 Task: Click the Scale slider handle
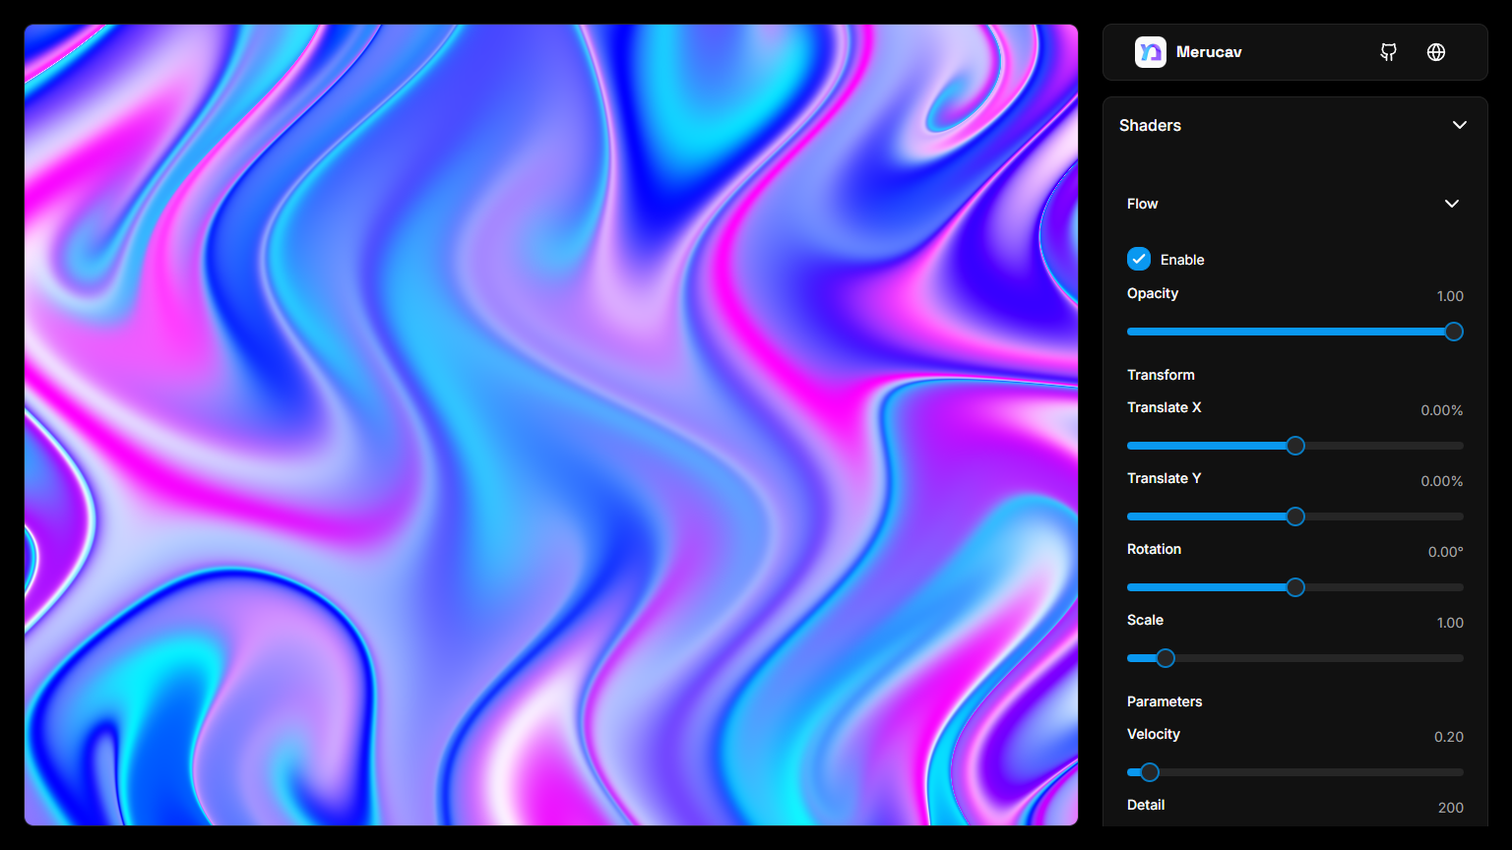tap(1165, 658)
